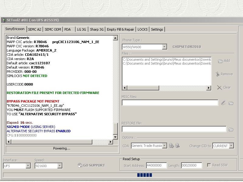This screenshot has height=182, width=243.
Task: Click the MISC files edit pencil icon
Action: coord(223,103)
